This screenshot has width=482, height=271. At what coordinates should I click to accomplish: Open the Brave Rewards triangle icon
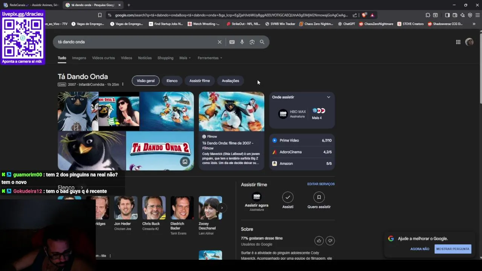pyautogui.click(x=372, y=15)
